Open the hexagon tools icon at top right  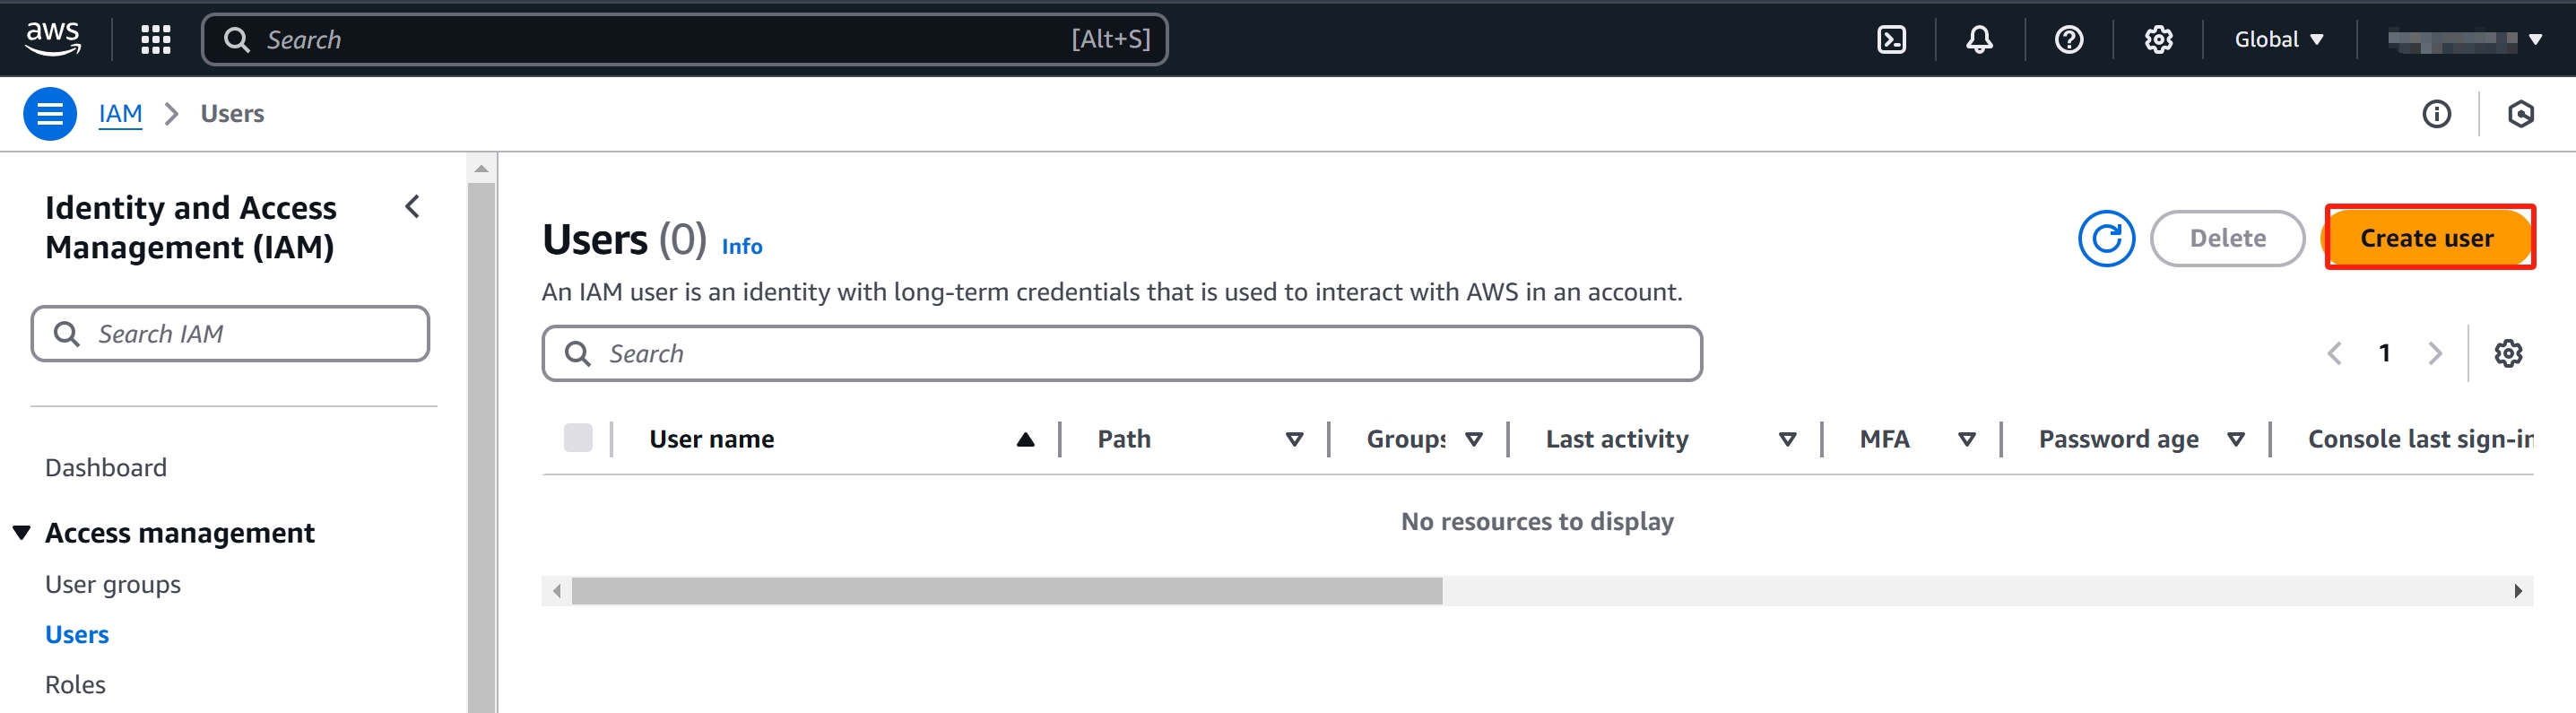2520,114
